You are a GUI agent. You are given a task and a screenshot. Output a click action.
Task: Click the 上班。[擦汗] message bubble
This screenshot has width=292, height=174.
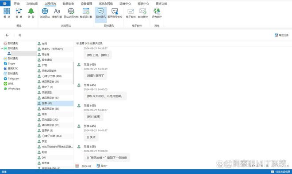(x=98, y=55)
